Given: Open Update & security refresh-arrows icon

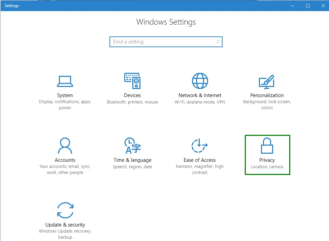Looking at the screenshot, I should point(65,210).
